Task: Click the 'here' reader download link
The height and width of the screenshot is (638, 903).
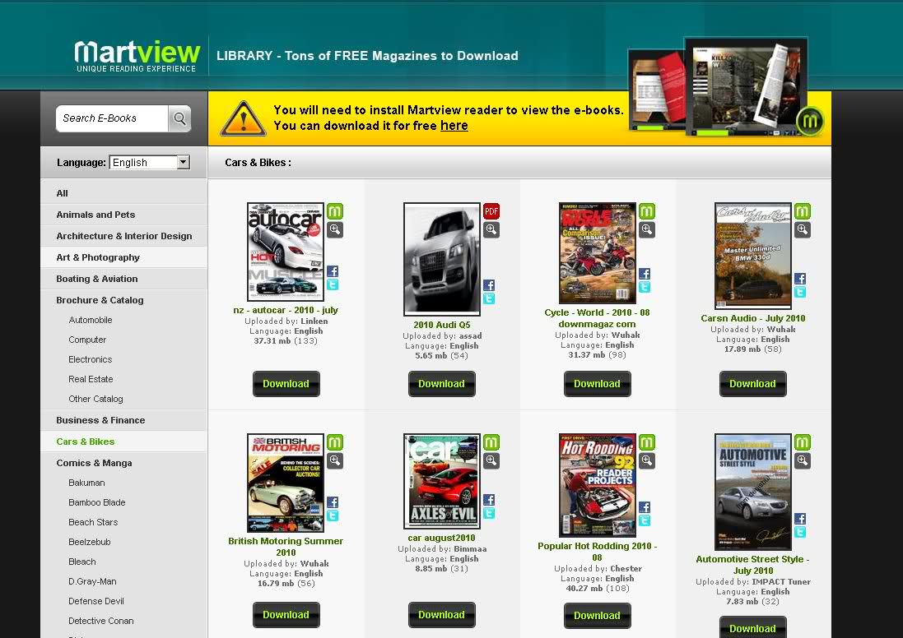Action: [x=454, y=126]
